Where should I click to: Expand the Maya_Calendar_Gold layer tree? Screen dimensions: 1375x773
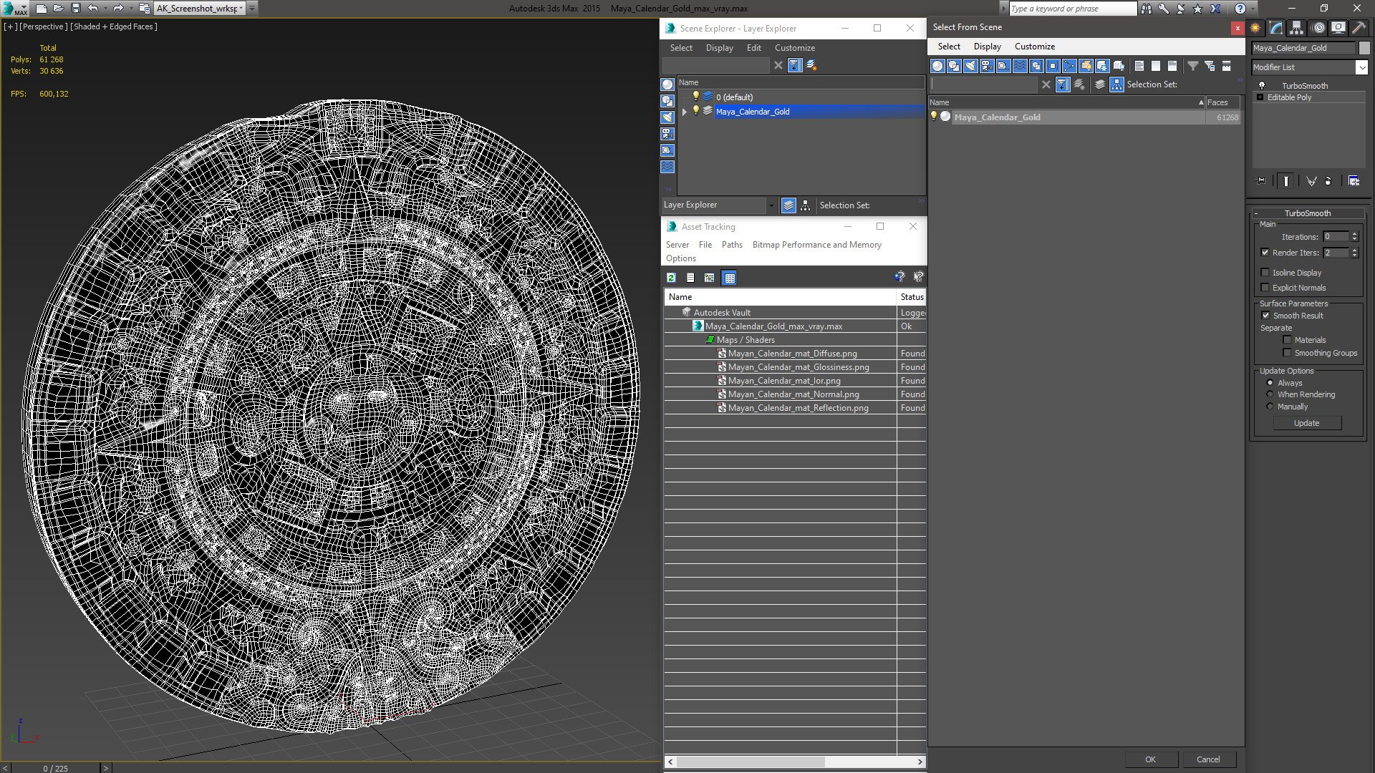tap(684, 112)
